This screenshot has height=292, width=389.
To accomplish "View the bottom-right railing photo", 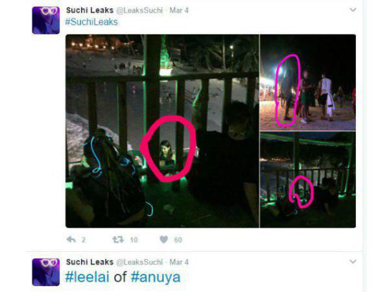I will [308, 180].
